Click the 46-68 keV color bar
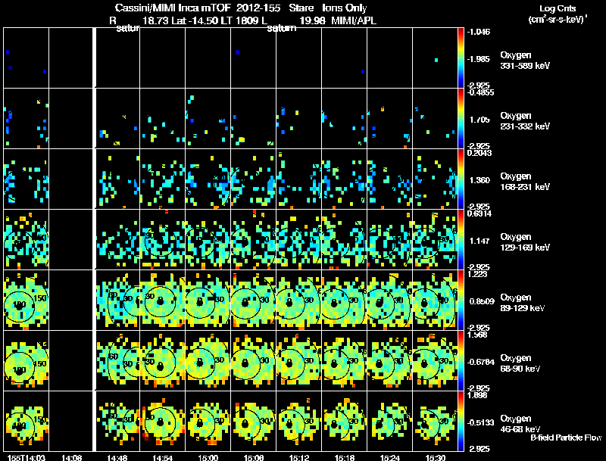The width and height of the screenshot is (606, 461). click(x=461, y=421)
